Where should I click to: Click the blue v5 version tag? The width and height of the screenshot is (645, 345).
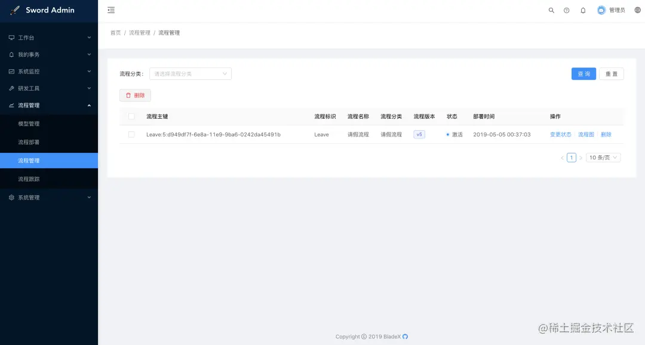pyautogui.click(x=419, y=134)
